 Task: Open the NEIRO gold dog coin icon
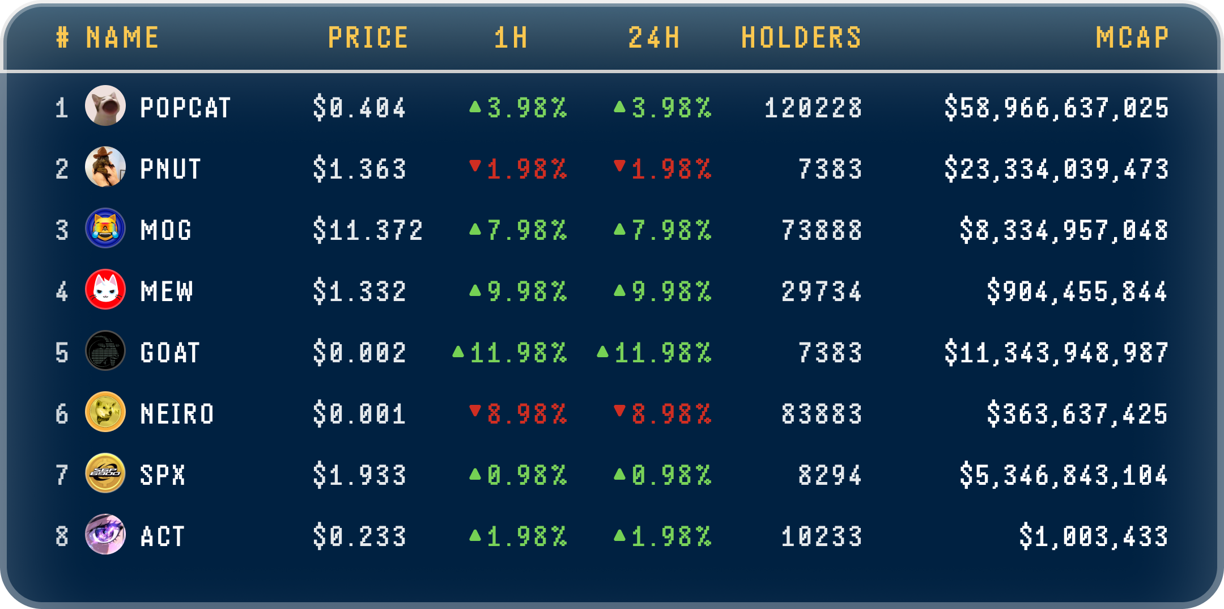(105, 412)
